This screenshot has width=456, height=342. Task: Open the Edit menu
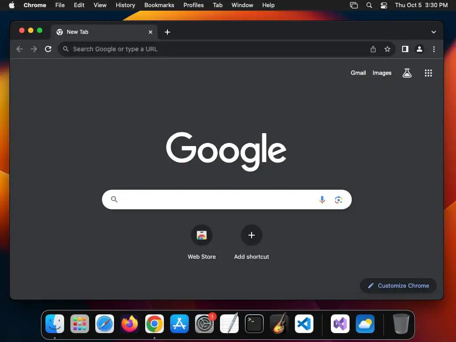79,5
